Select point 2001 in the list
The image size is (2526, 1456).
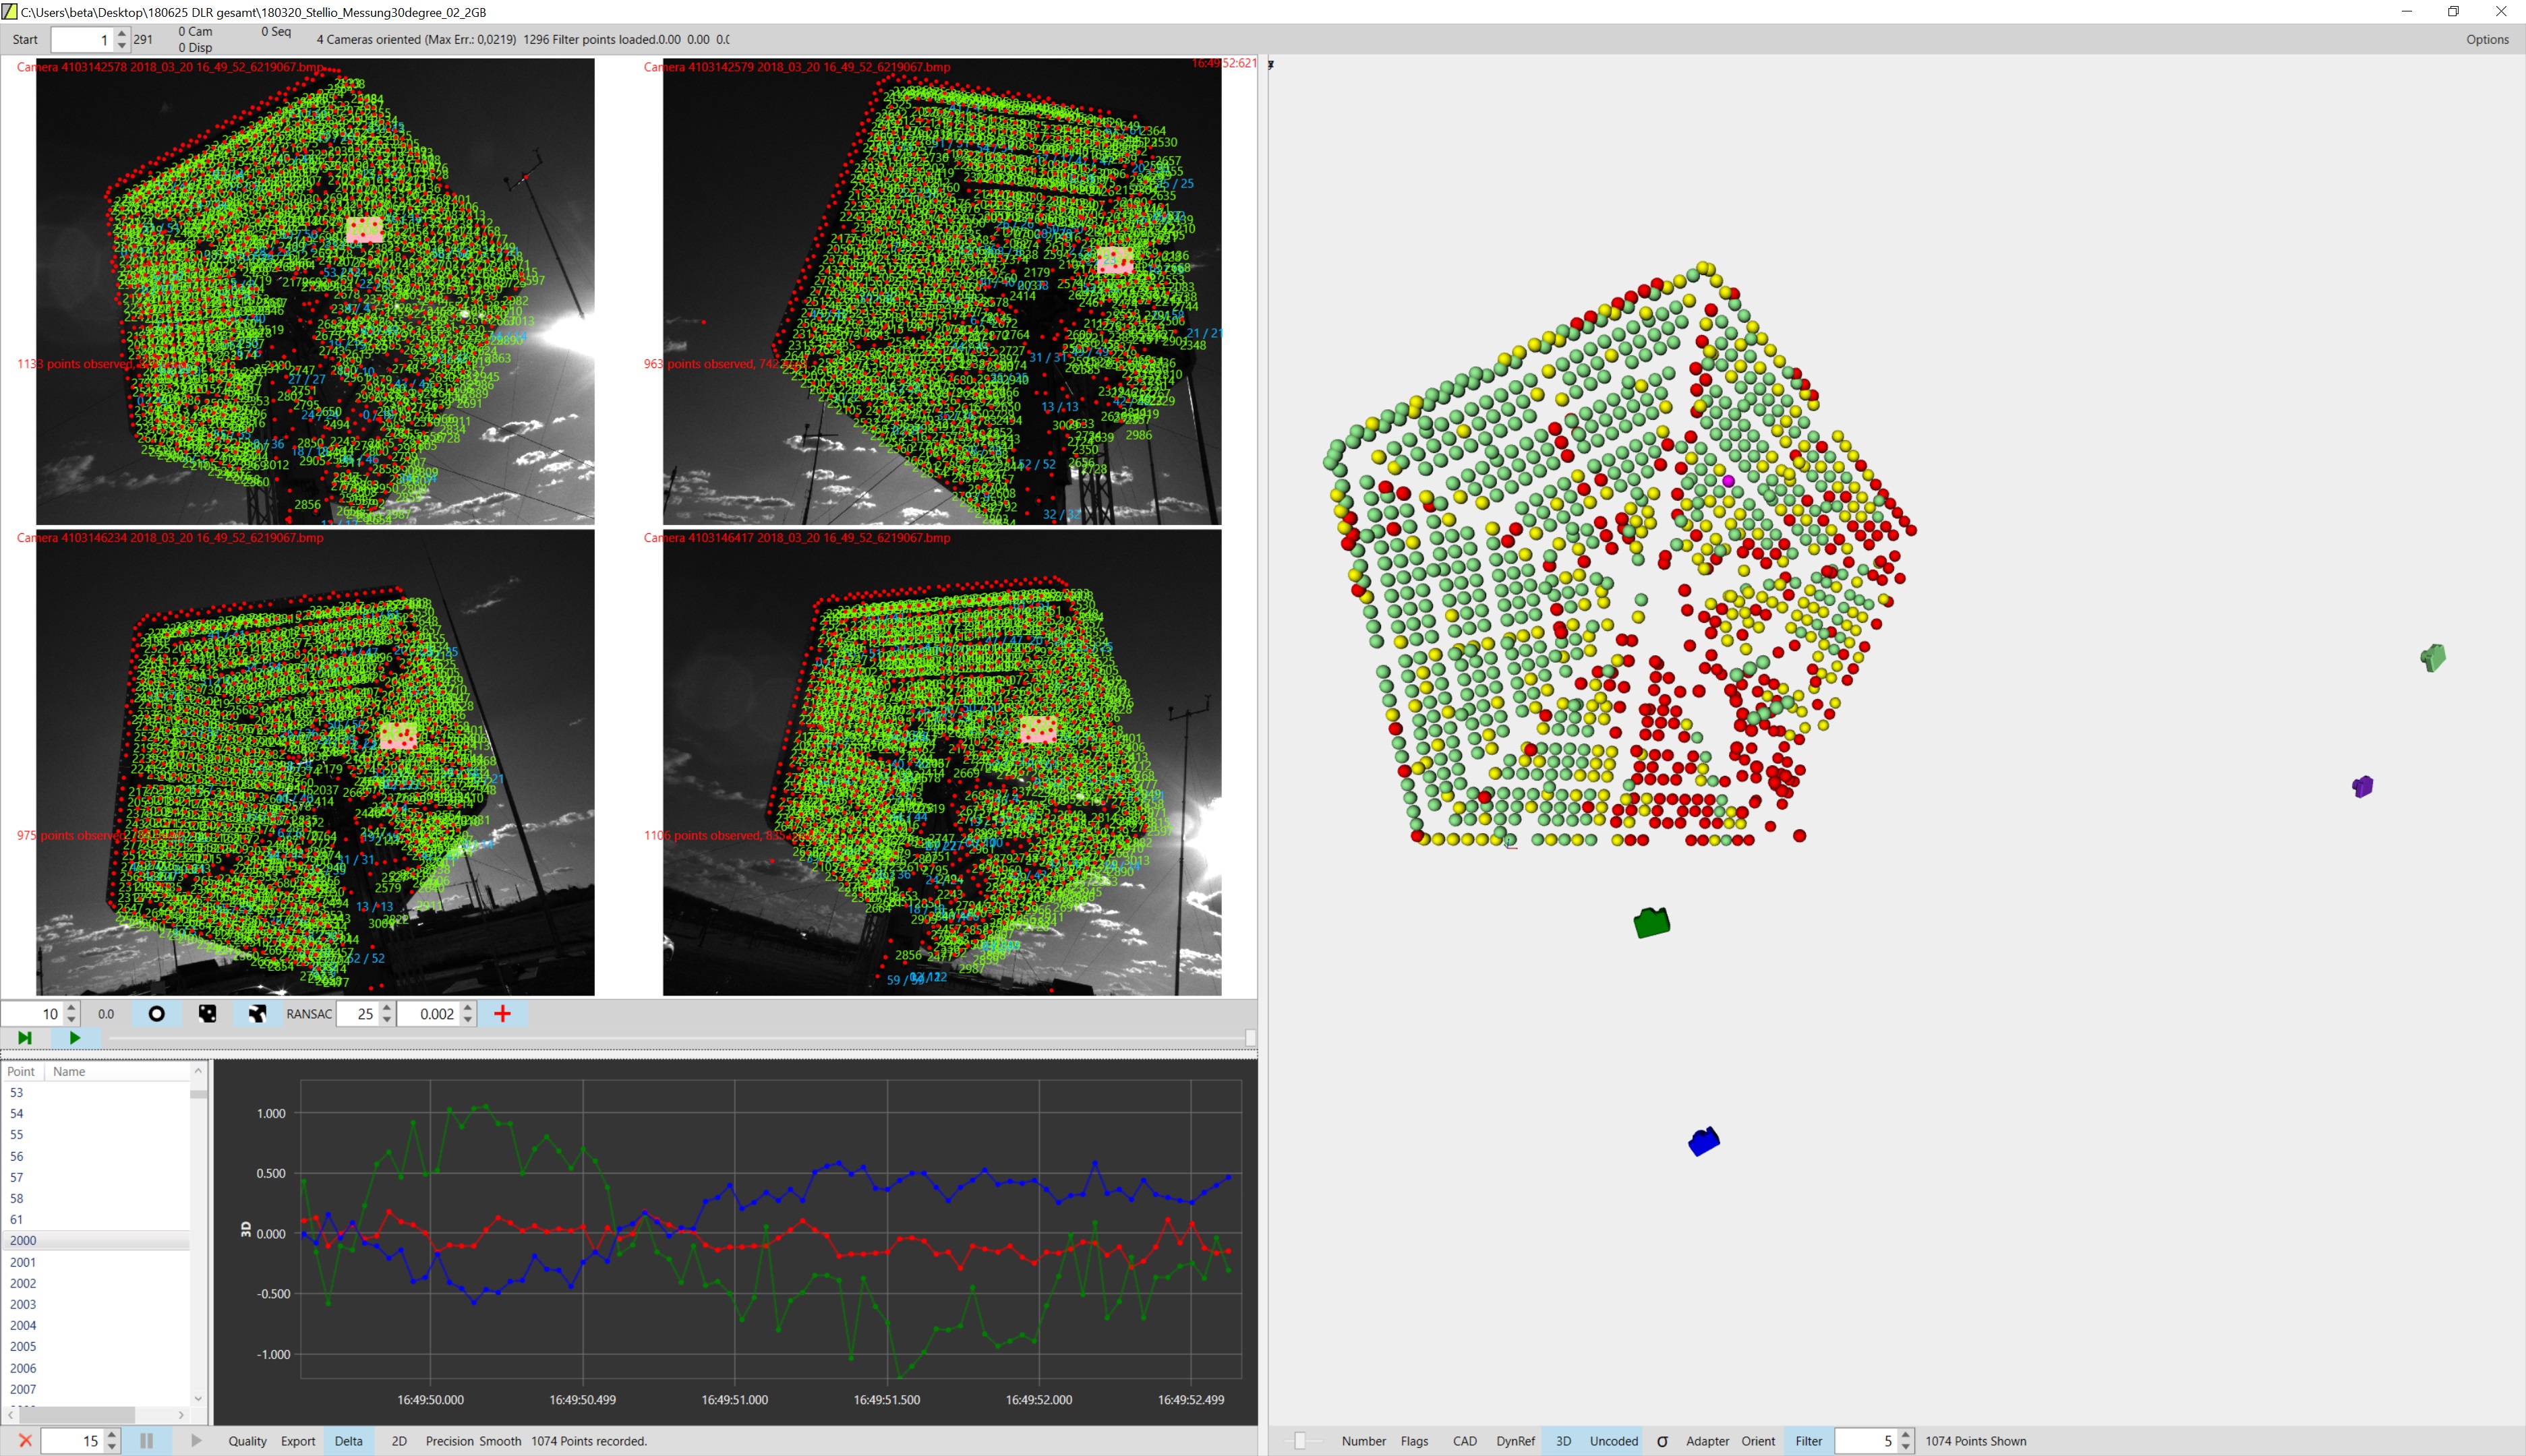click(23, 1262)
